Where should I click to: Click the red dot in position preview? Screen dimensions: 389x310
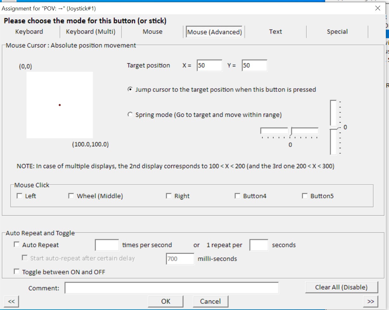(x=60, y=105)
